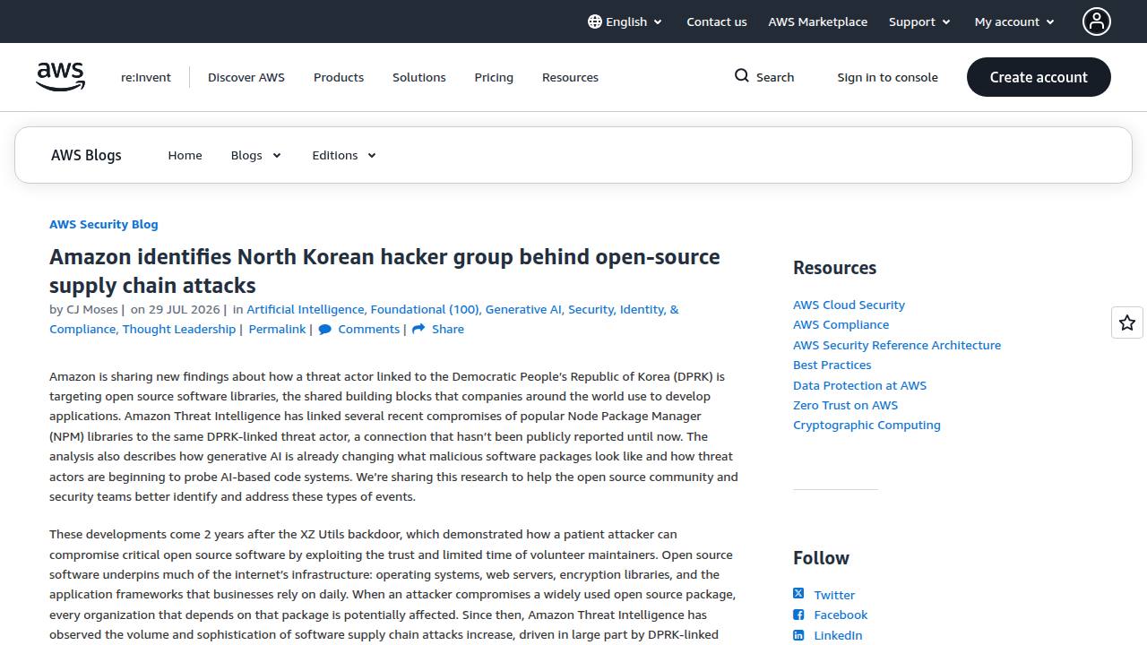Image resolution: width=1147 pixels, height=645 pixels.
Task: Click Sign in to console
Action: tap(887, 77)
